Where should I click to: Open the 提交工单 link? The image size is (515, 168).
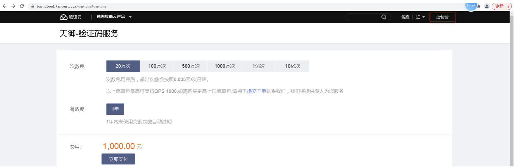tap(257, 91)
